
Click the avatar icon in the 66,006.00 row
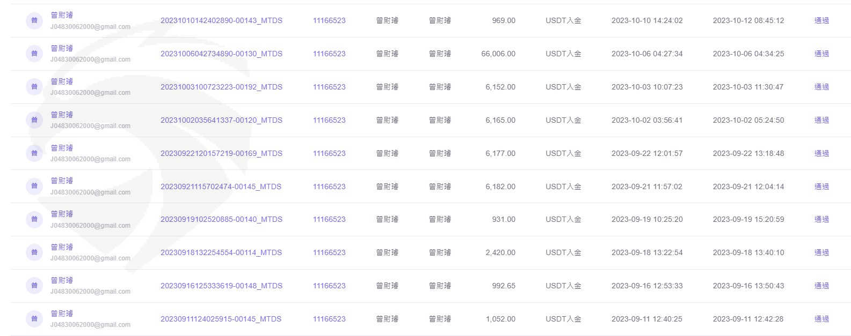coord(34,54)
